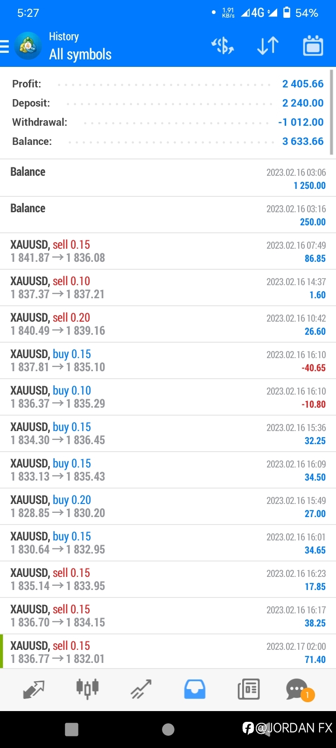Screen dimensions: 336x748
Task: Open the currency symbol filter icon
Action: point(223,46)
